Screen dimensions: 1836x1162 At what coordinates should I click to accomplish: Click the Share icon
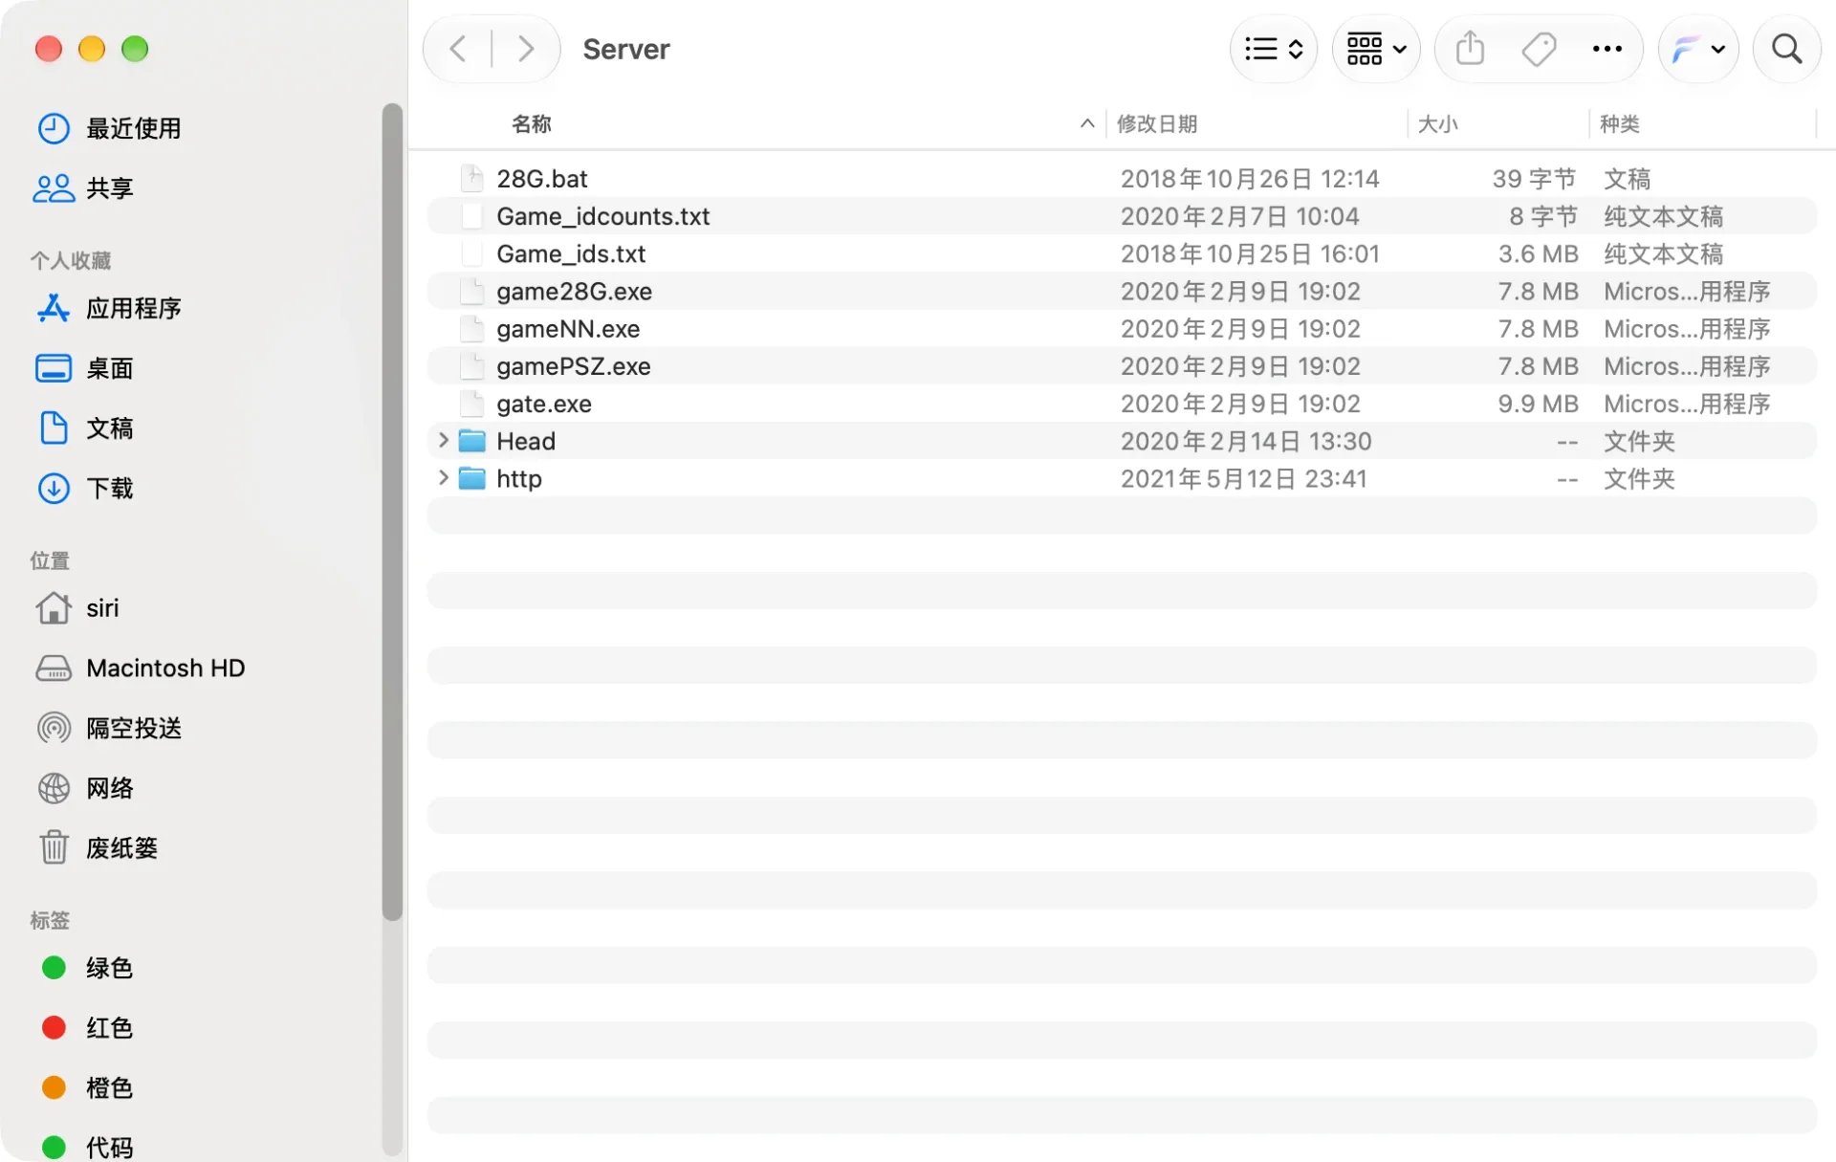tap(1470, 49)
